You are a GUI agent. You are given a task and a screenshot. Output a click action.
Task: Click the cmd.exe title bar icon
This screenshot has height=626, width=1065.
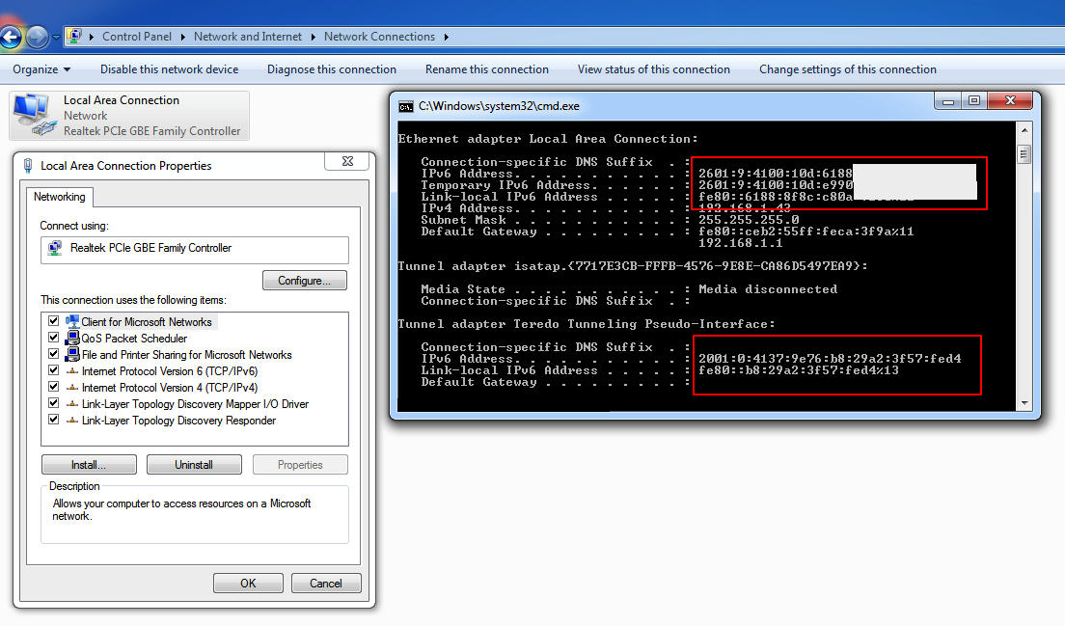(x=406, y=107)
